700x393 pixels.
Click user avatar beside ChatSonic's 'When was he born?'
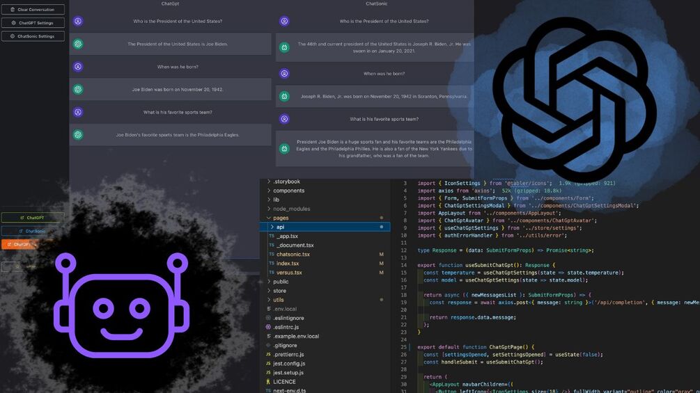click(x=284, y=74)
